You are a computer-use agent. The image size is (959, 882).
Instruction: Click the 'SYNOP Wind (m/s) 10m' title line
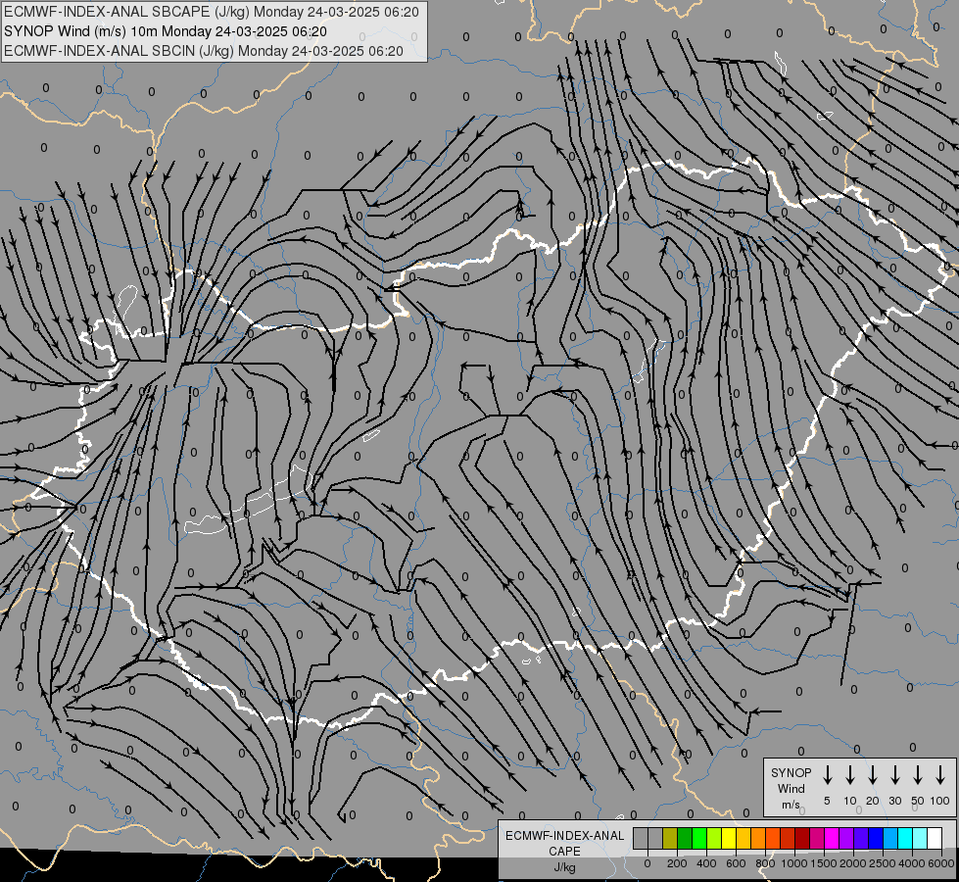pos(166,31)
